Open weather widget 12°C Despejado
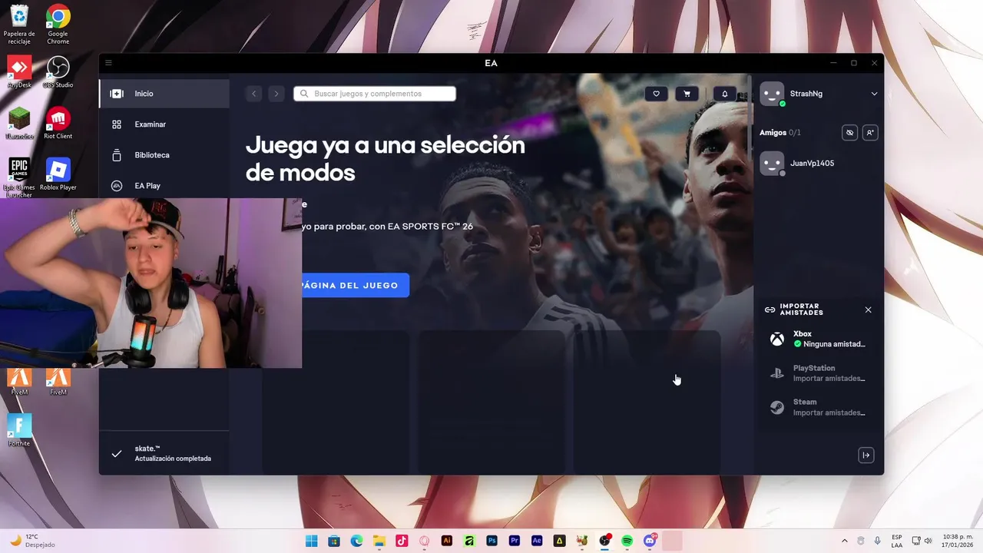Viewport: 983px width, 553px height. coord(32,541)
